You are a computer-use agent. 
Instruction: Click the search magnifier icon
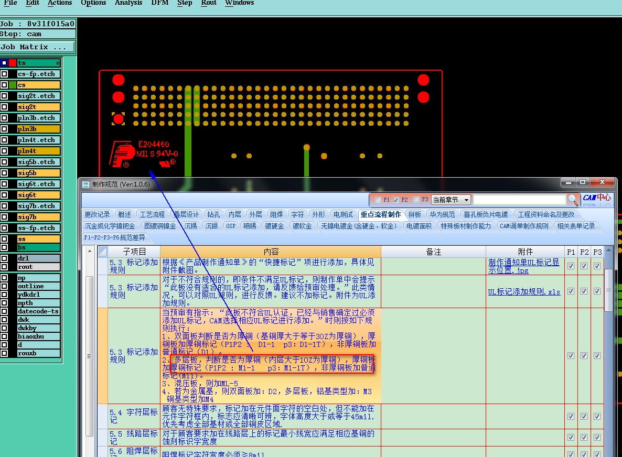pyautogui.click(x=572, y=199)
